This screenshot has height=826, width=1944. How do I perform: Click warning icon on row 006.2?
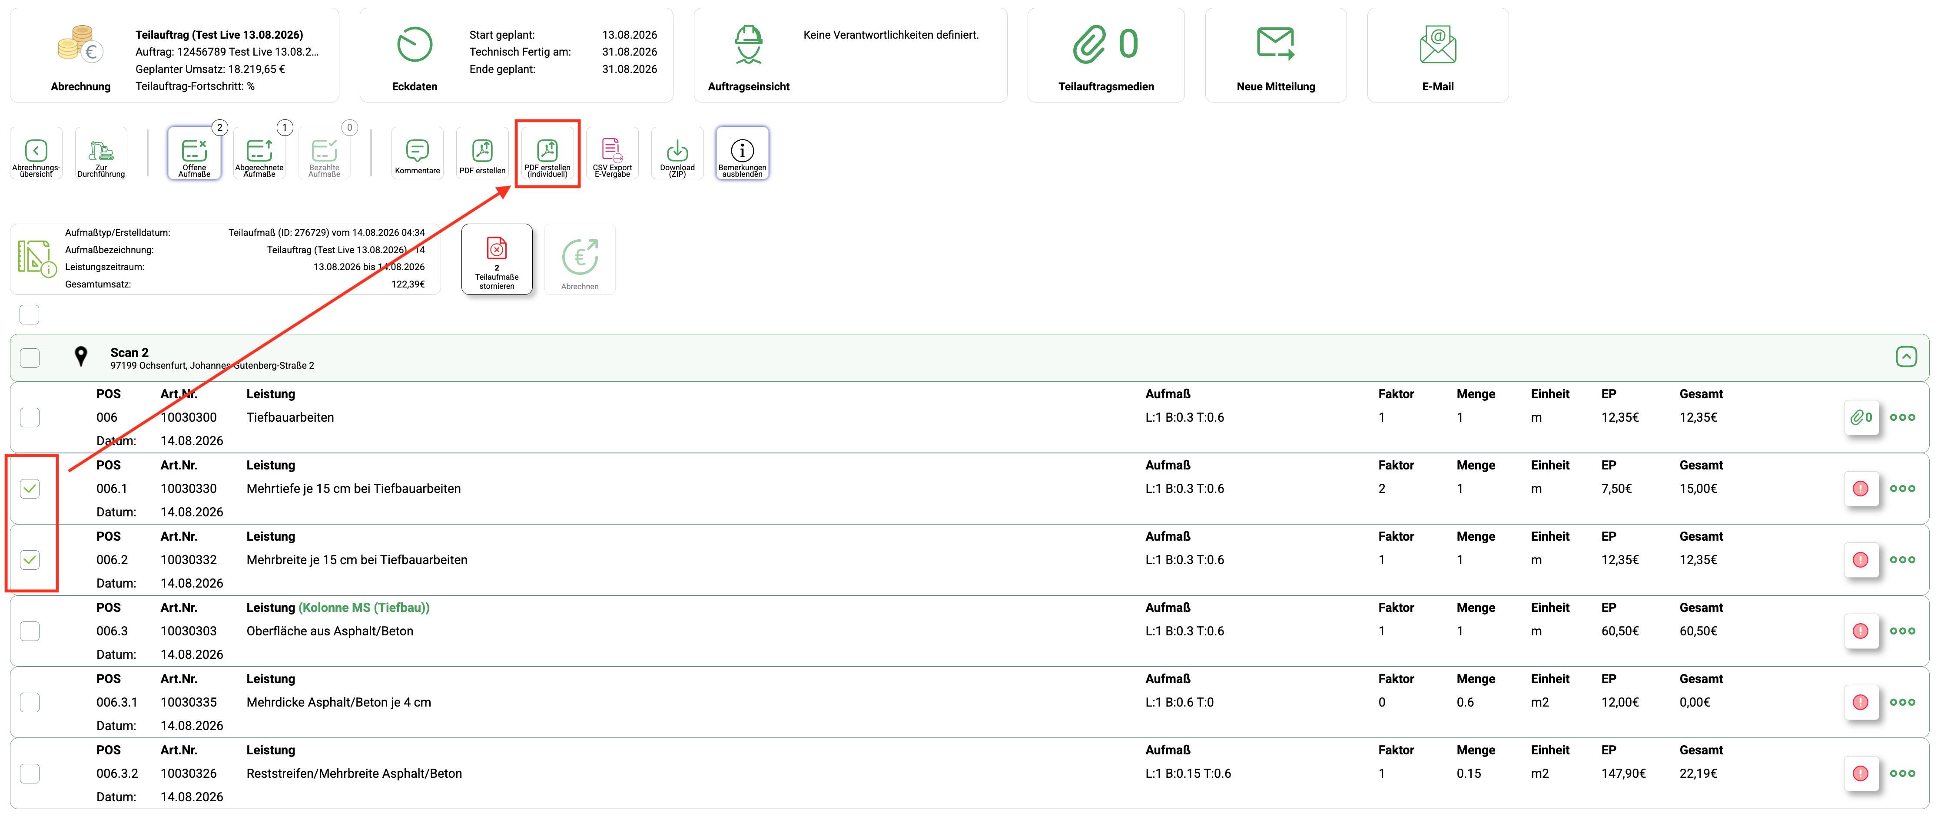pyautogui.click(x=1861, y=560)
